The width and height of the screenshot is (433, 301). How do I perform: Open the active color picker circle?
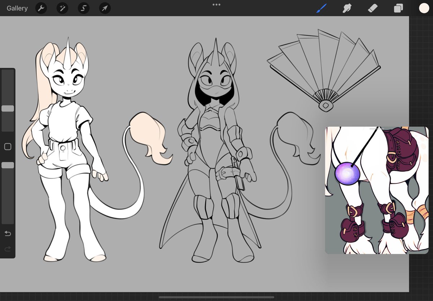point(424,8)
